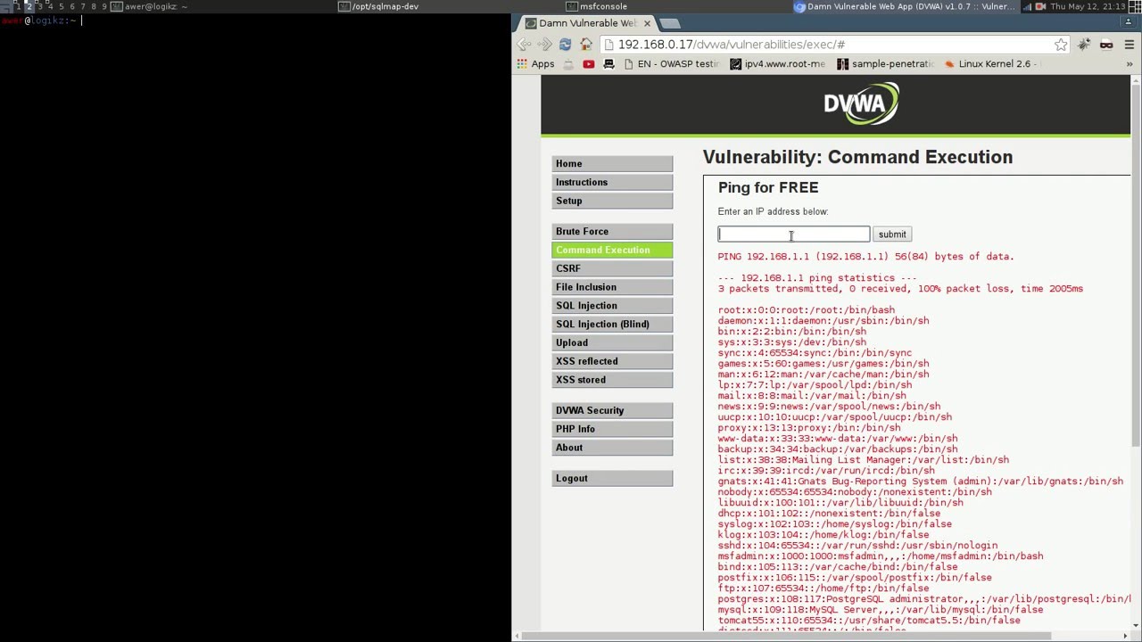Open the printer-like bookmark icon after YouTube
The width and height of the screenshot is (1142, 642).
pyautogui.click(x=609, y=64)
